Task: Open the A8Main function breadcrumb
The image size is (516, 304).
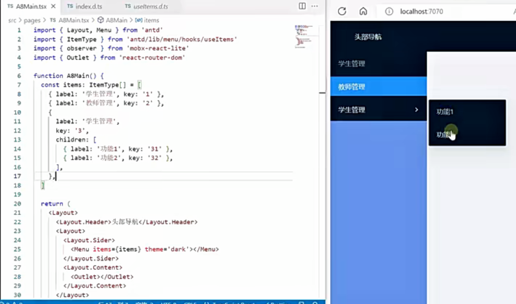Action: (116, 20)
